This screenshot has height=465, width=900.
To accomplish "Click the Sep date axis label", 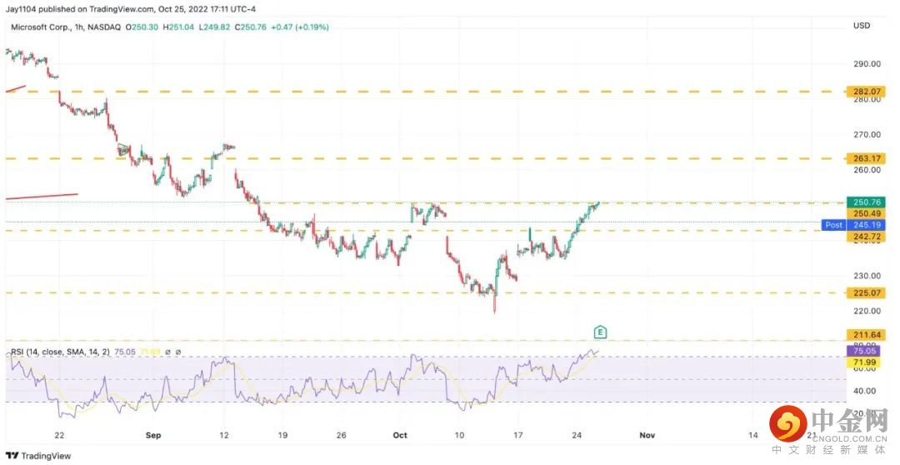I will point(153,435).
